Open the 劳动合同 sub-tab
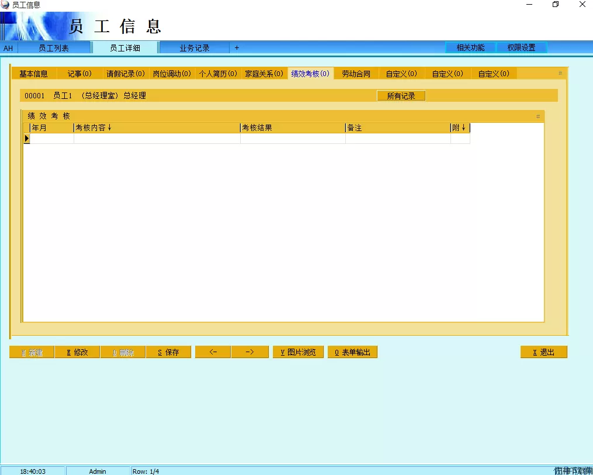The height and width of the screenshot is (475, 593). pyautogui.click(x=356, y=74)
